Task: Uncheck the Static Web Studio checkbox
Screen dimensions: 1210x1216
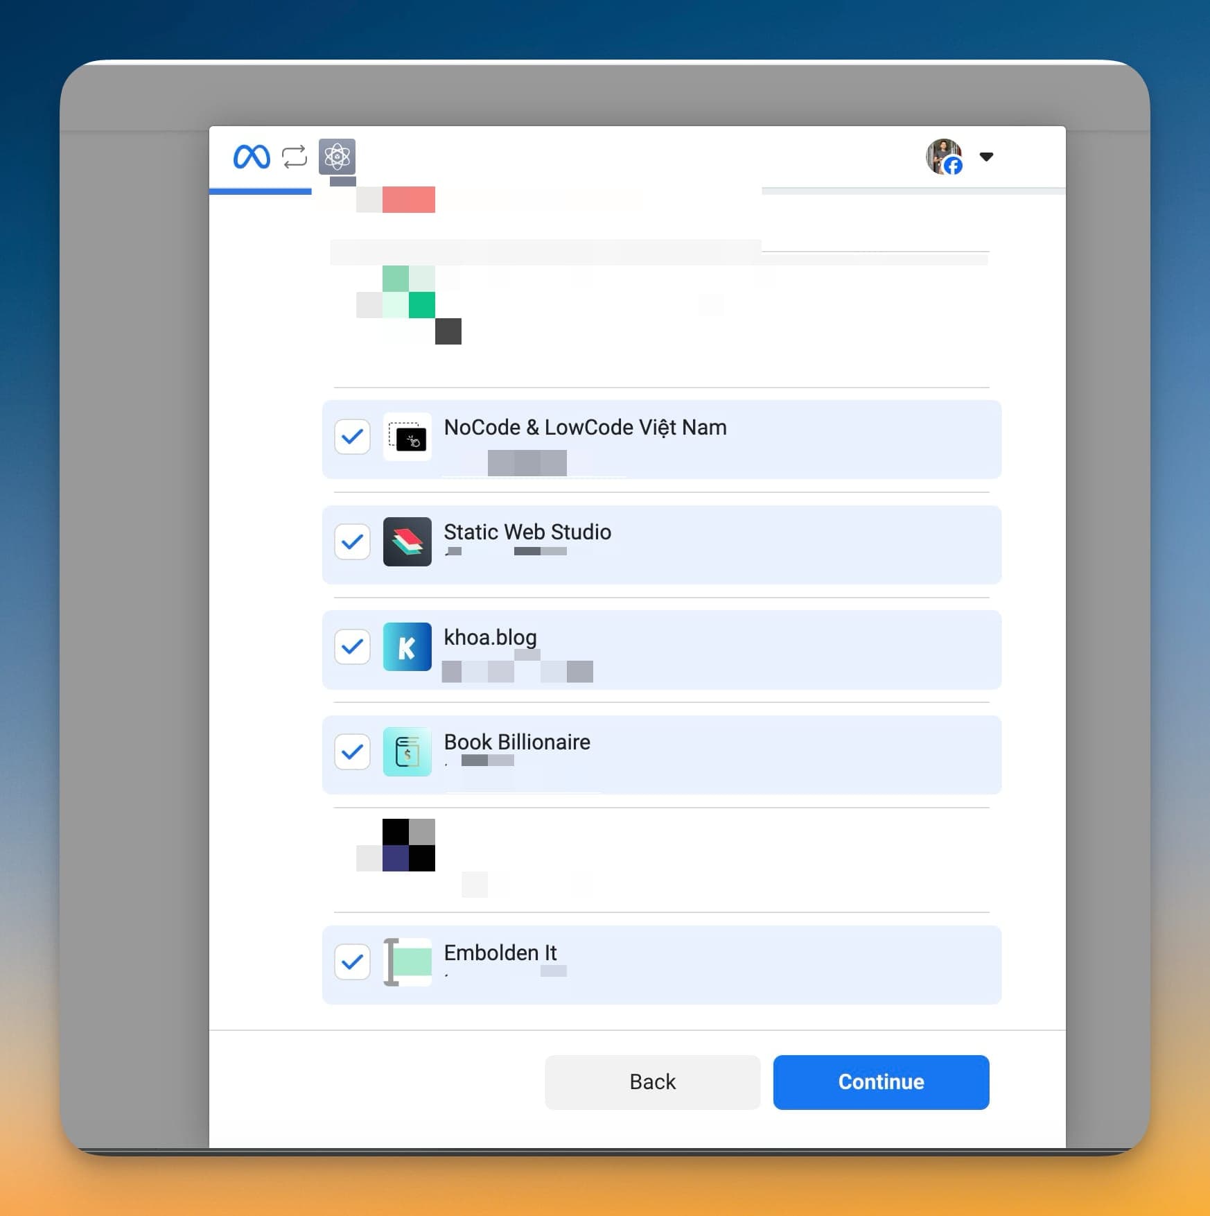Action: tap(352, 541)
